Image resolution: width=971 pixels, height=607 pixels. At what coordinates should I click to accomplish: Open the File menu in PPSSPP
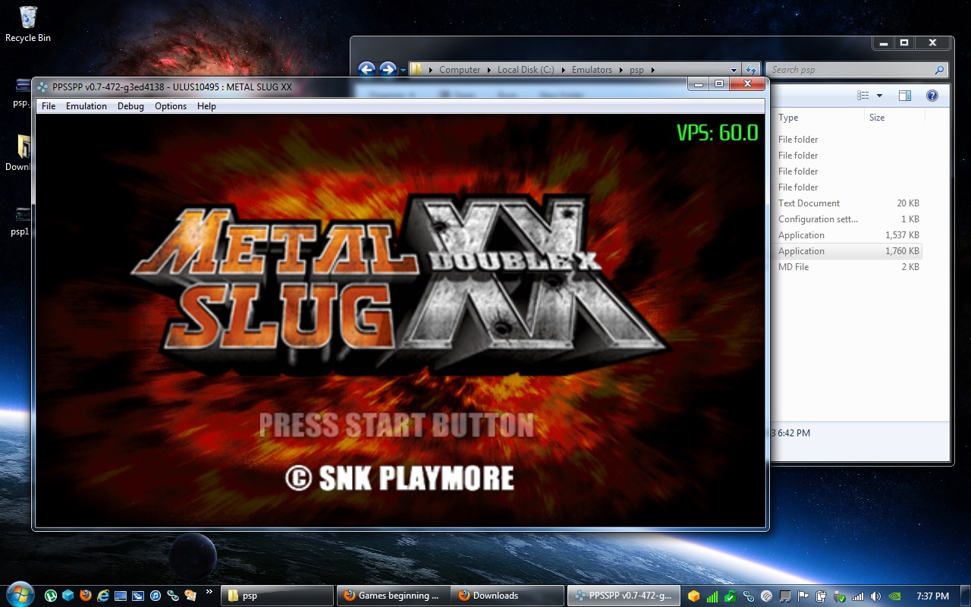coord(49,106)
